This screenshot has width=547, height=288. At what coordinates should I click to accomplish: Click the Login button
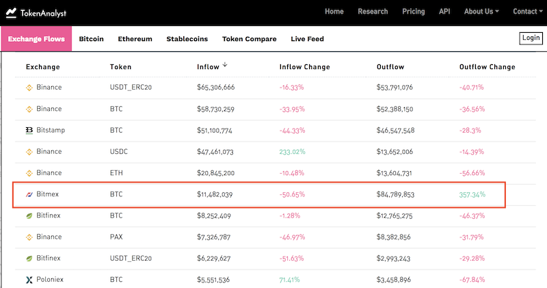tap(531, 38)
